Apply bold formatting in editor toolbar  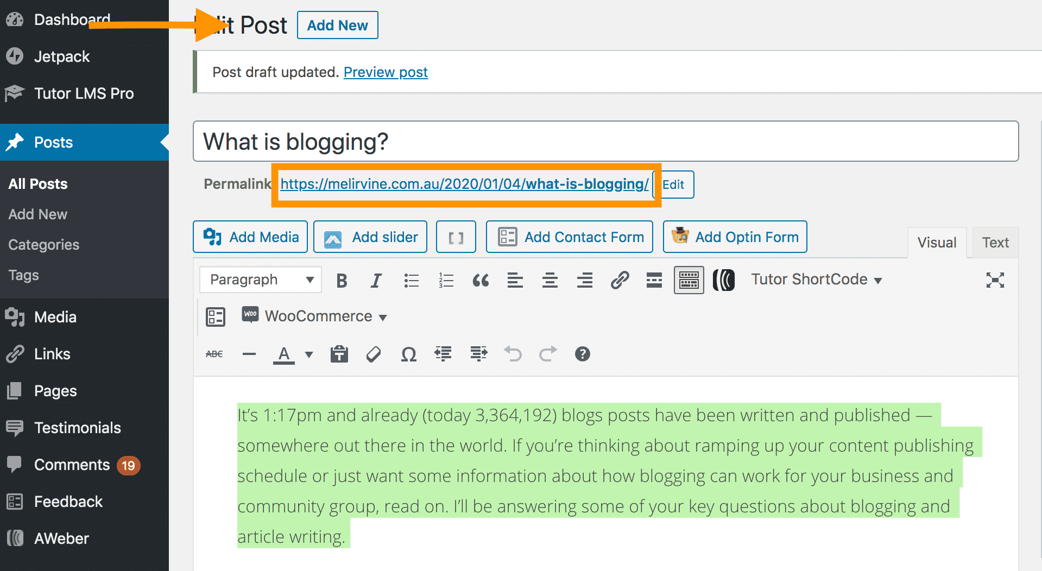tap(342, 281)
